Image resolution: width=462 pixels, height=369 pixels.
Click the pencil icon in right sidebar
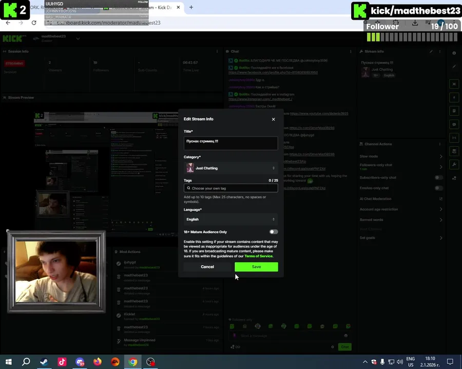pyautogui.click(x=454, y=67)
